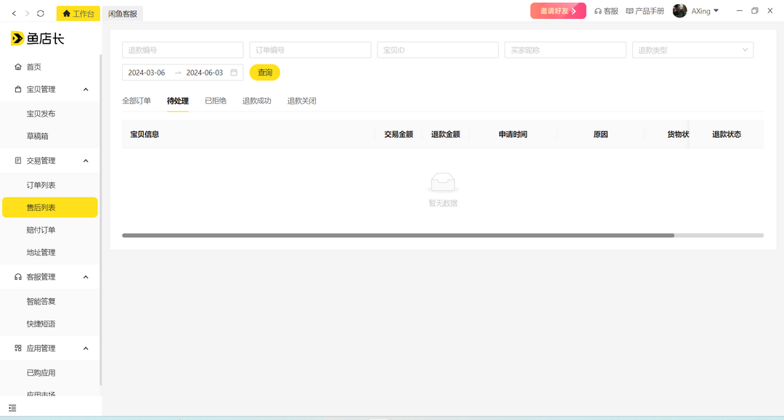Image resolution: width=784 pixels, height=420 pixels.
Task: Collapse the 交易管理 sidebar group
Action: [x=85, y=160]
